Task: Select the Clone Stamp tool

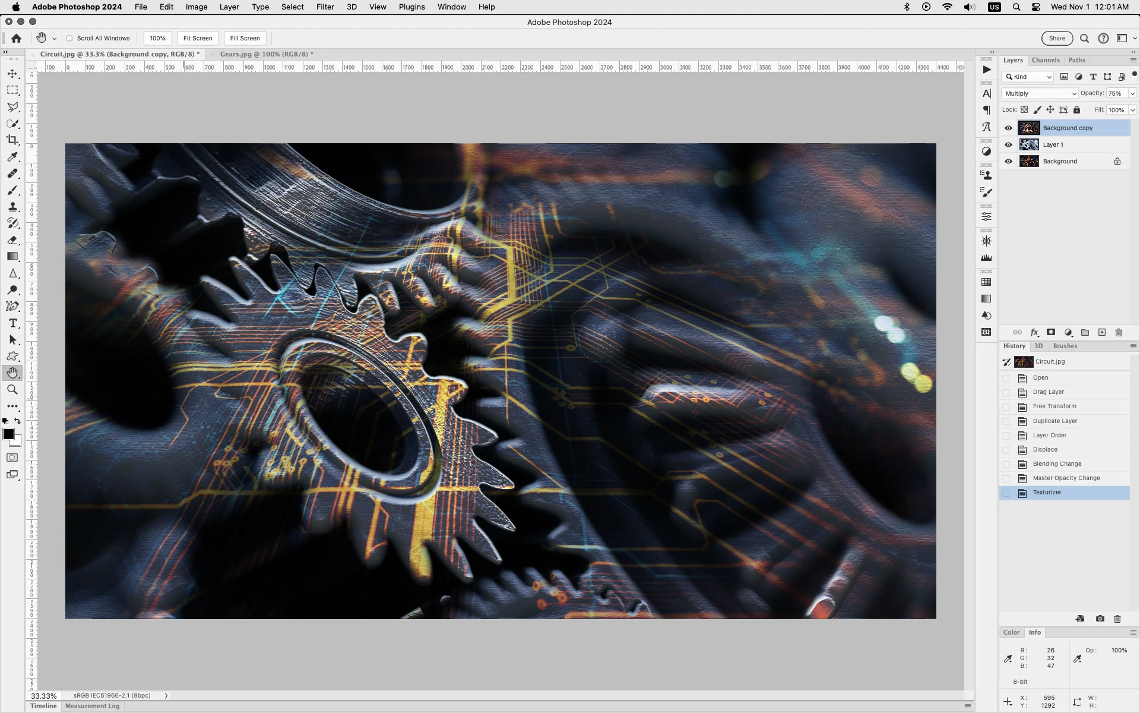Action: (x=12, y=207)
